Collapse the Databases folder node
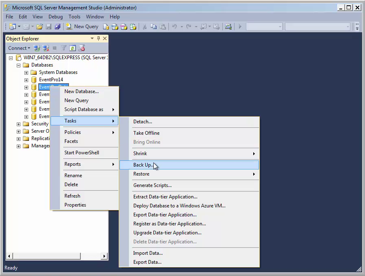This screenshot has width=365, height=276. [x=18, y=65]
